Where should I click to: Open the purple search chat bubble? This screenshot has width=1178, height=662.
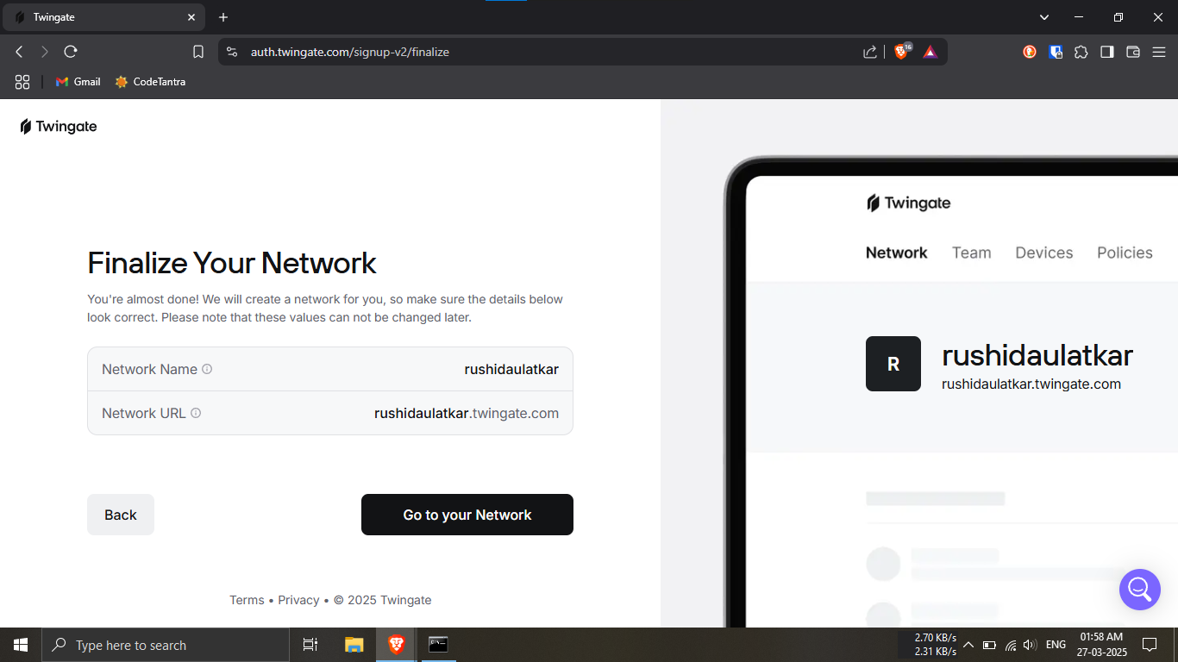pos(1139,590)
